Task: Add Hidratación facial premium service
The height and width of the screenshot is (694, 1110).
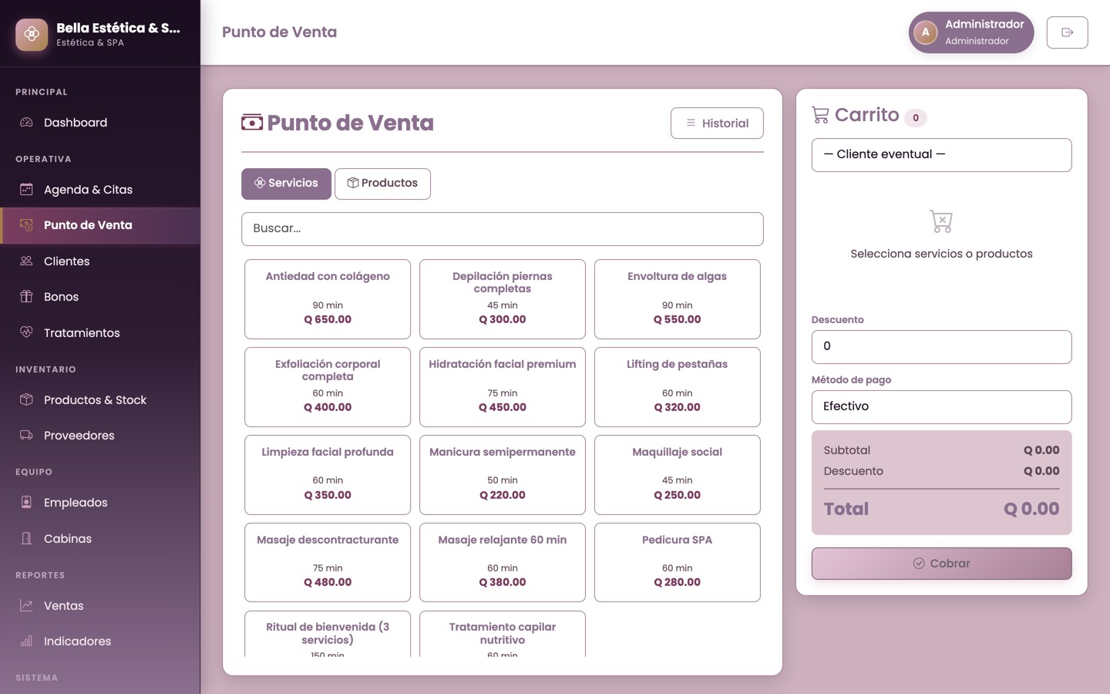Action: 503,387
